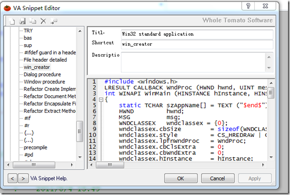Click the 'MSG msg;' declaration line
Image resolution: width=290 pixels, height=195 pixels.
pos(149,117)
